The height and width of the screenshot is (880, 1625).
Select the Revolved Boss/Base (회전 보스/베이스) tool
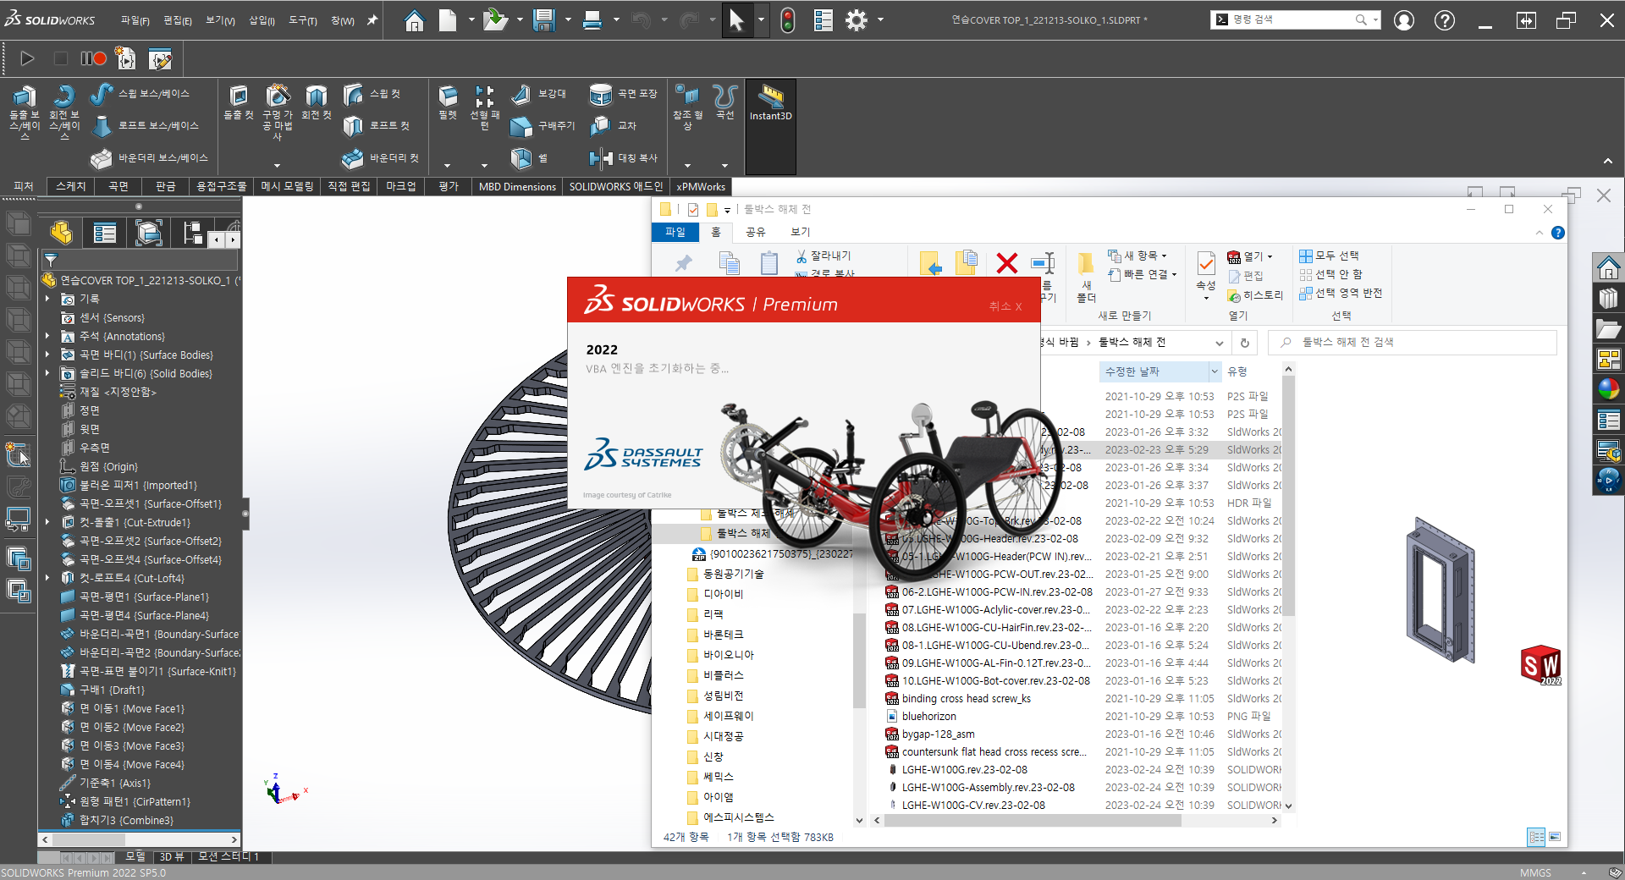point(64,112)
